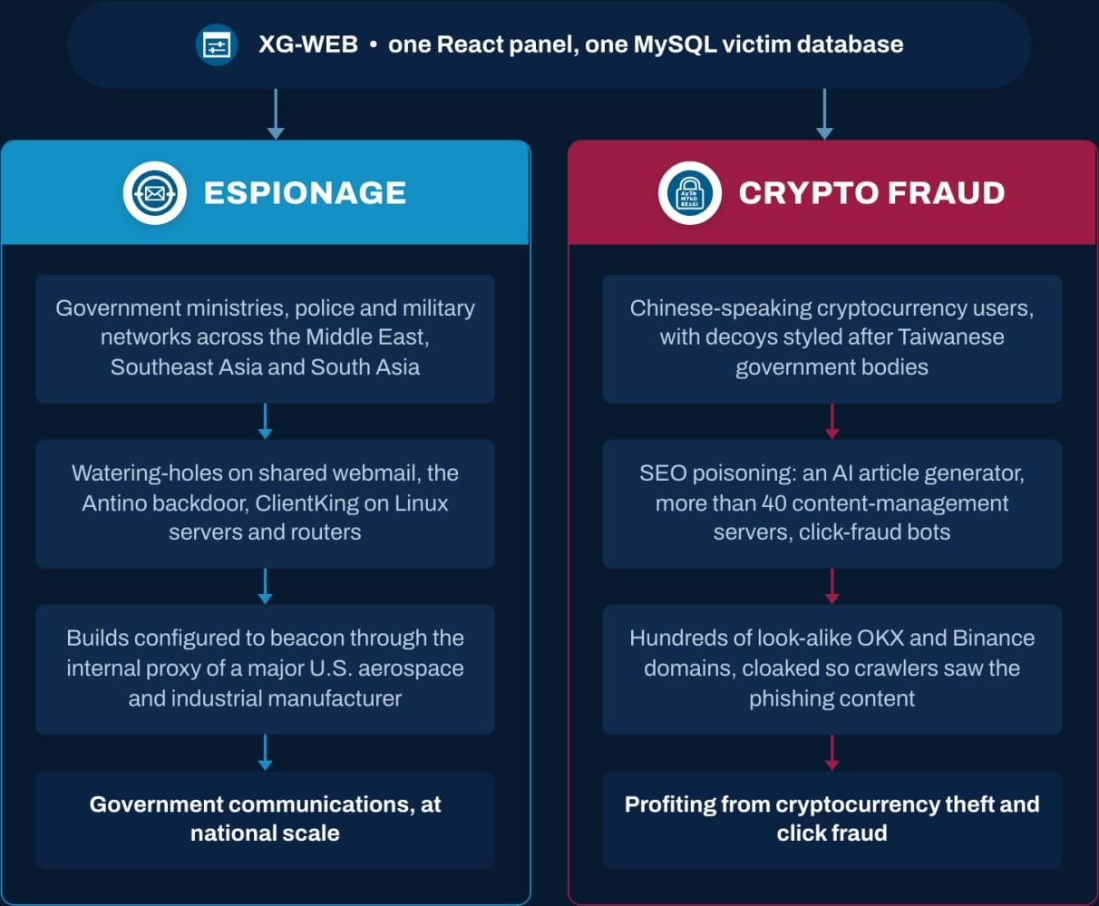
Task: Select the ESPIONAGE header title
Action: click(305, 193)
